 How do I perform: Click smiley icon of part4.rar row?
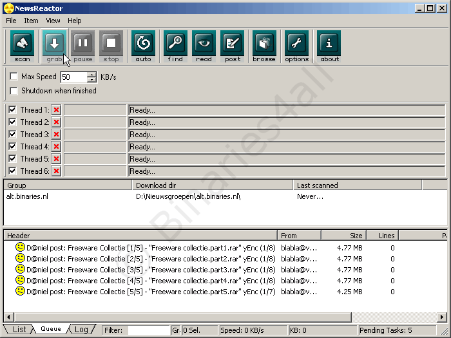pyautogui.click(x=20, y=280)
